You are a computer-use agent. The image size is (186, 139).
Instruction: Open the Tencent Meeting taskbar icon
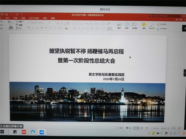tap(42, 132)
